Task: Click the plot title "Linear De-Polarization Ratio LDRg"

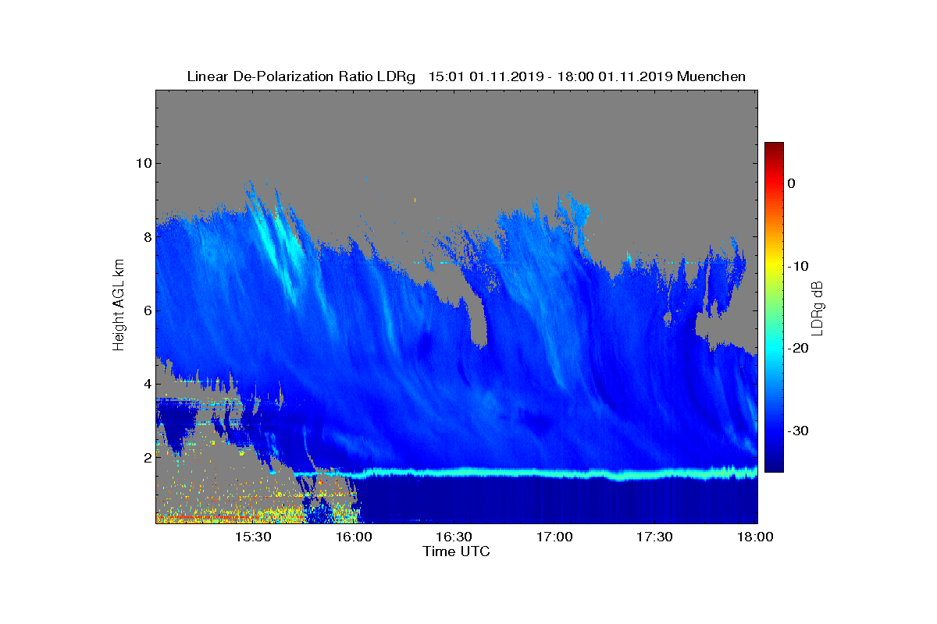Action: 301,76
